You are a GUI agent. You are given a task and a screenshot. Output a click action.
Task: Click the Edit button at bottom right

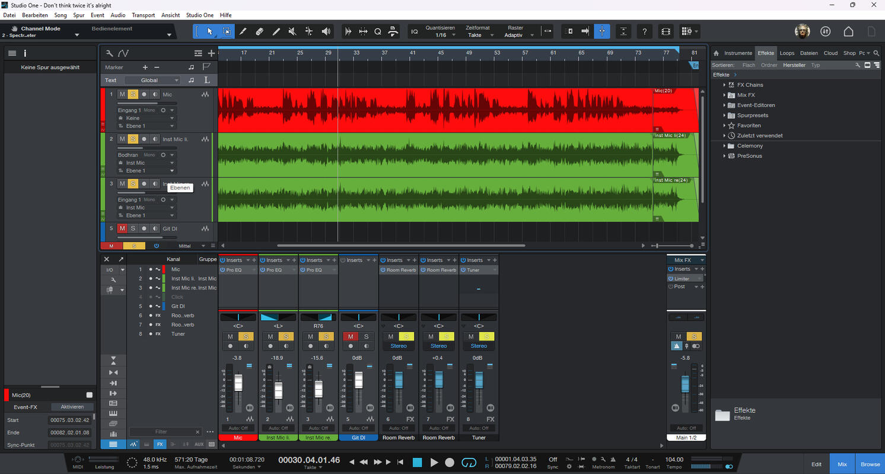816,464
